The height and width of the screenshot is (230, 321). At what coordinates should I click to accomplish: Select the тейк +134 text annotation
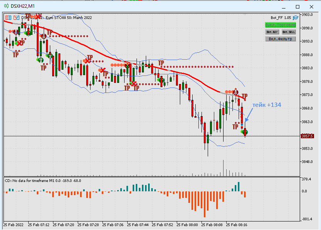click(267, 105)
